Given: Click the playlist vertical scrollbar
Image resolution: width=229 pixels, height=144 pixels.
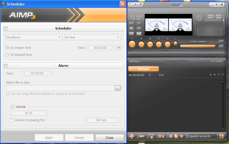Looking at the screenshot, I should (223, 104).
